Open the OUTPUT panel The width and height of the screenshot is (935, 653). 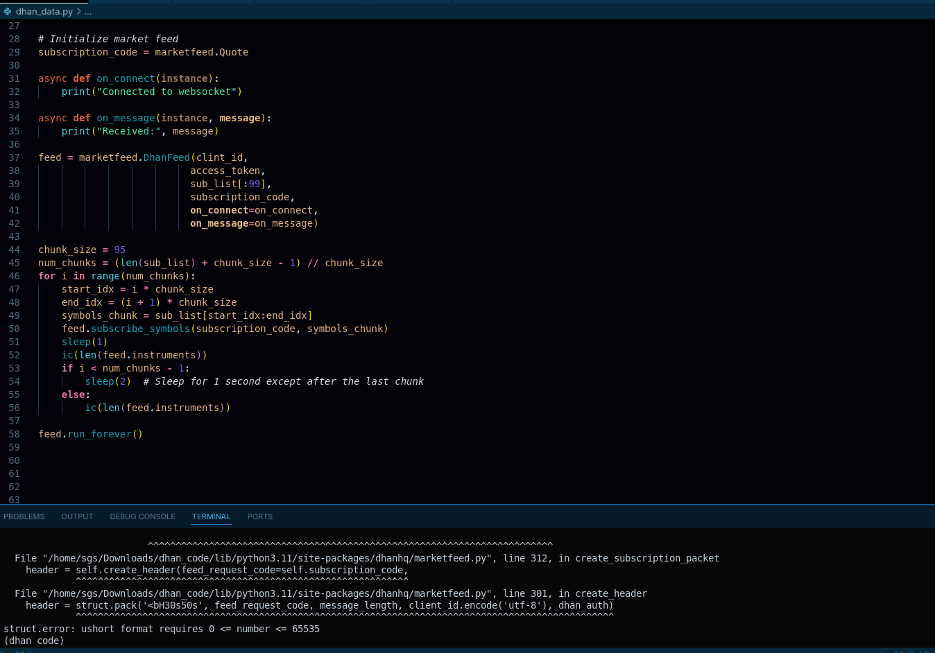pyautogui.click(x=77, y=516)
